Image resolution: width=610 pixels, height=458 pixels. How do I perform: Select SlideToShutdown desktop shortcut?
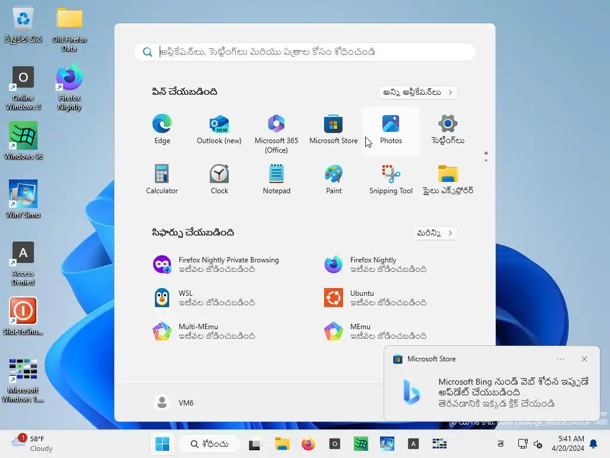[23, 316]
